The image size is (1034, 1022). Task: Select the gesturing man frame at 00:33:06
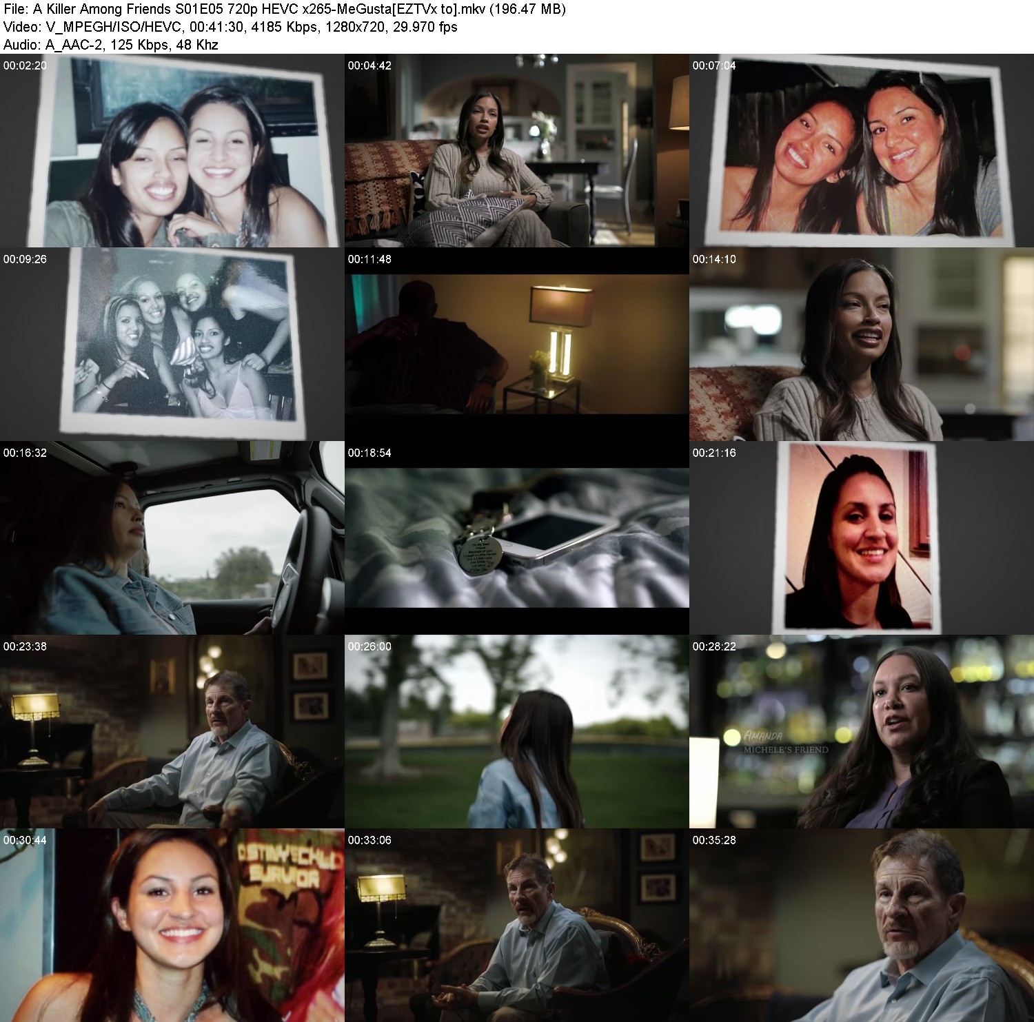[517, 926]
